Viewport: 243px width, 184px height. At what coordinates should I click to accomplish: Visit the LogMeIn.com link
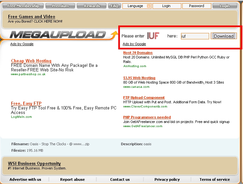21,117
